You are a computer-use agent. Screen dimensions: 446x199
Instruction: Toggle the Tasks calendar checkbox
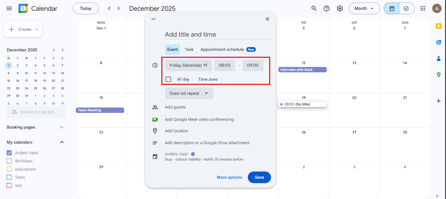point(9,177)
